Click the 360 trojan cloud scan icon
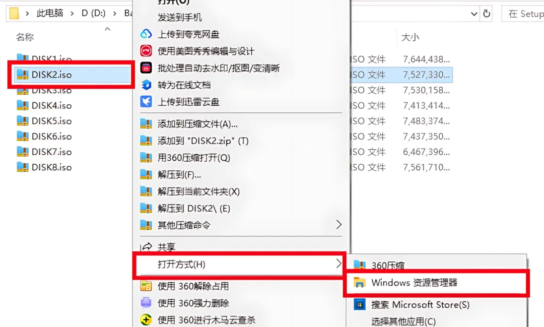544x327 pixels. 146,319
